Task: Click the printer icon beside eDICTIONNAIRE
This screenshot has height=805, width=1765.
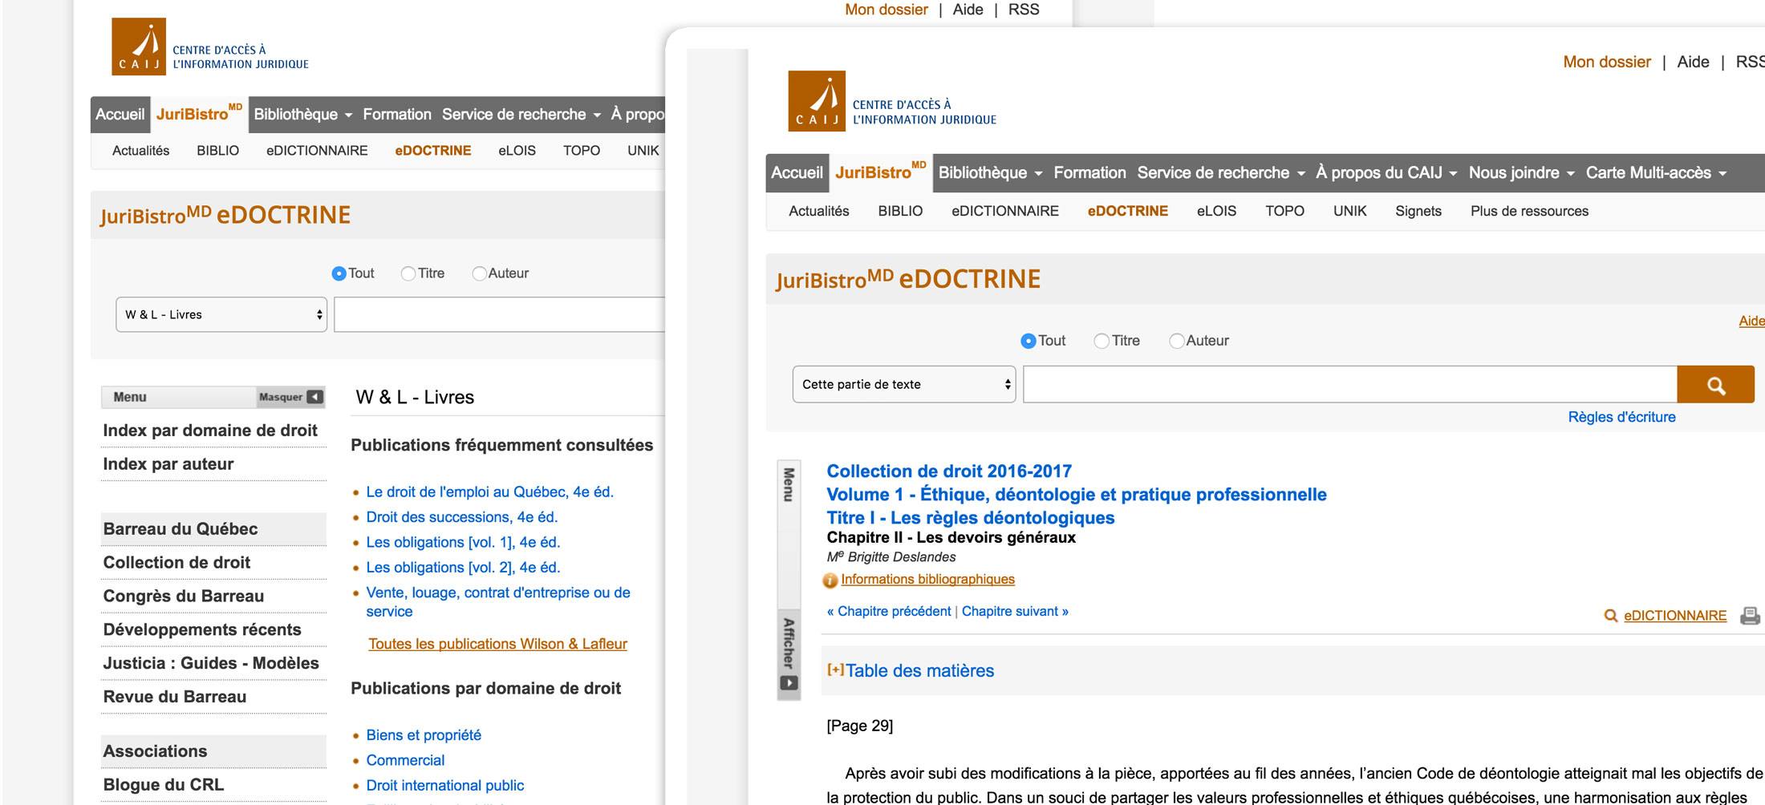Action: (1750, 616)
